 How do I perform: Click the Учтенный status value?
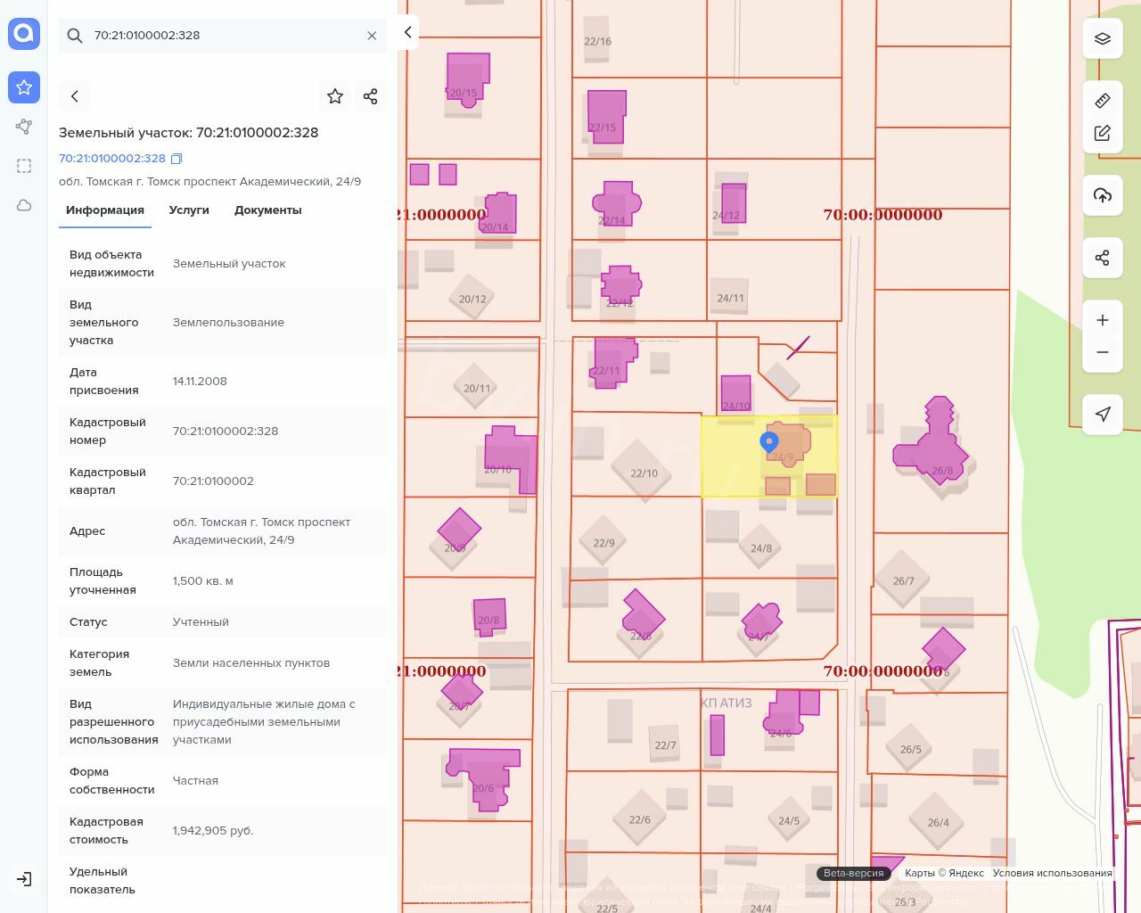click(x=201, y=621)
